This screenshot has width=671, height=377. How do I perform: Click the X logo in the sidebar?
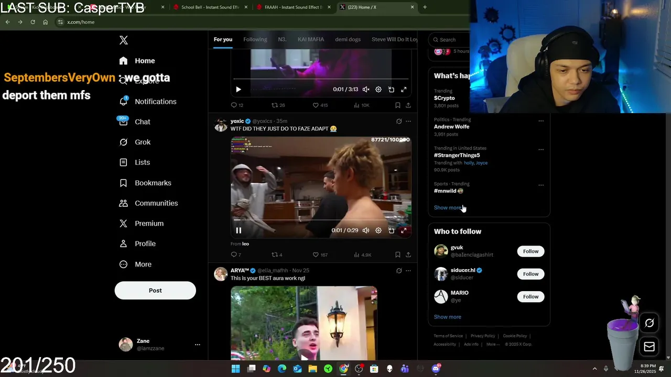pos(123,40)
